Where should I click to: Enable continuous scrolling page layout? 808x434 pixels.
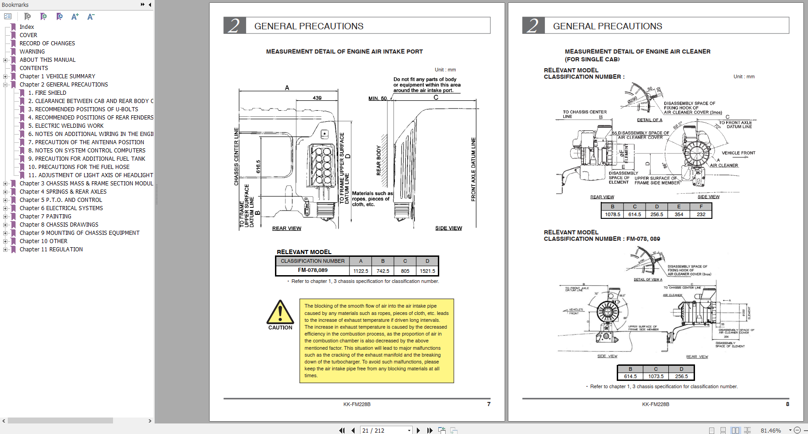[x=723, y=430]
